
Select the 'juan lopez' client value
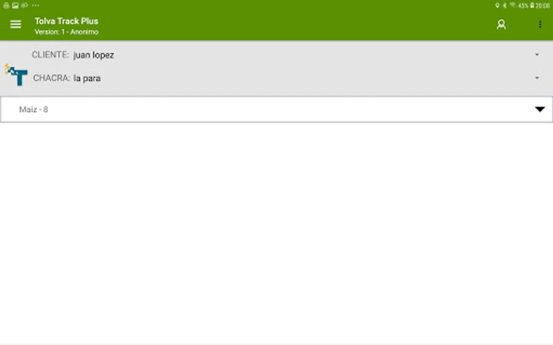(x=94, y=55)
